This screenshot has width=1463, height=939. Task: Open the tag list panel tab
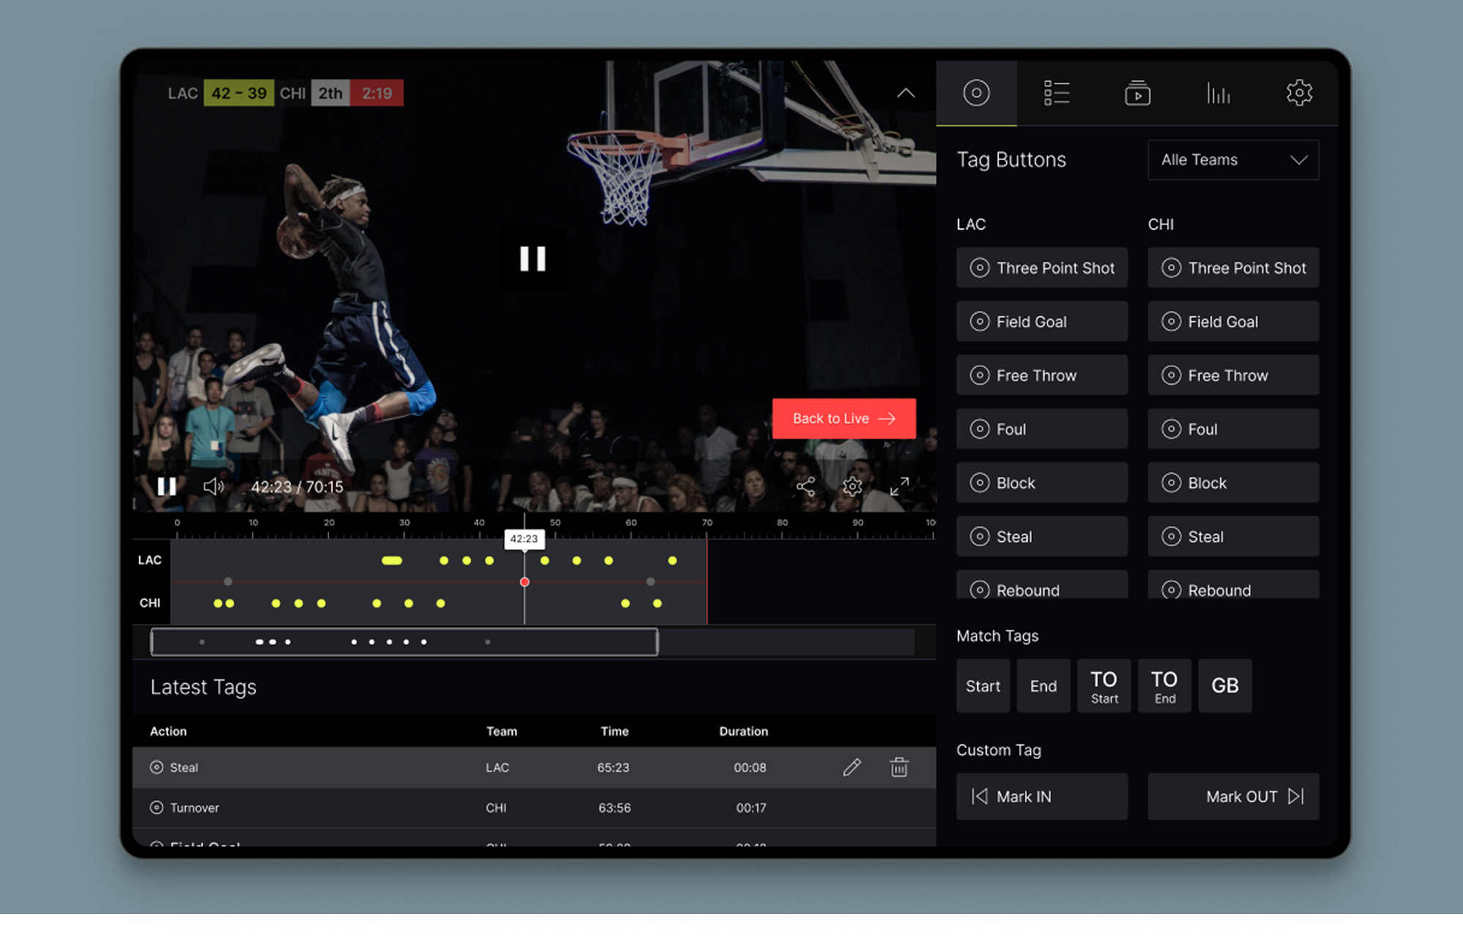(x=1056, y=93)
